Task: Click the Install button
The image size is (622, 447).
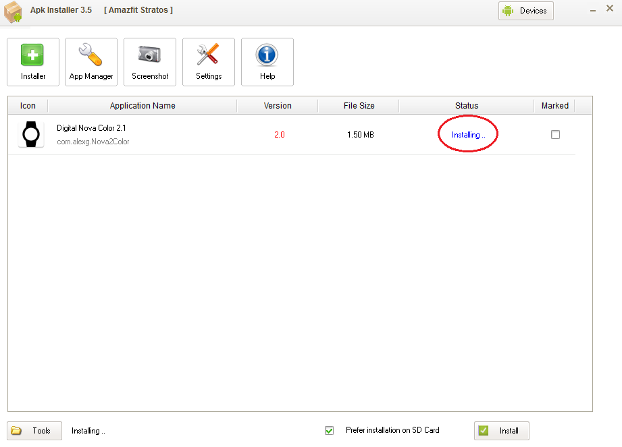Action: coord(502,431)
